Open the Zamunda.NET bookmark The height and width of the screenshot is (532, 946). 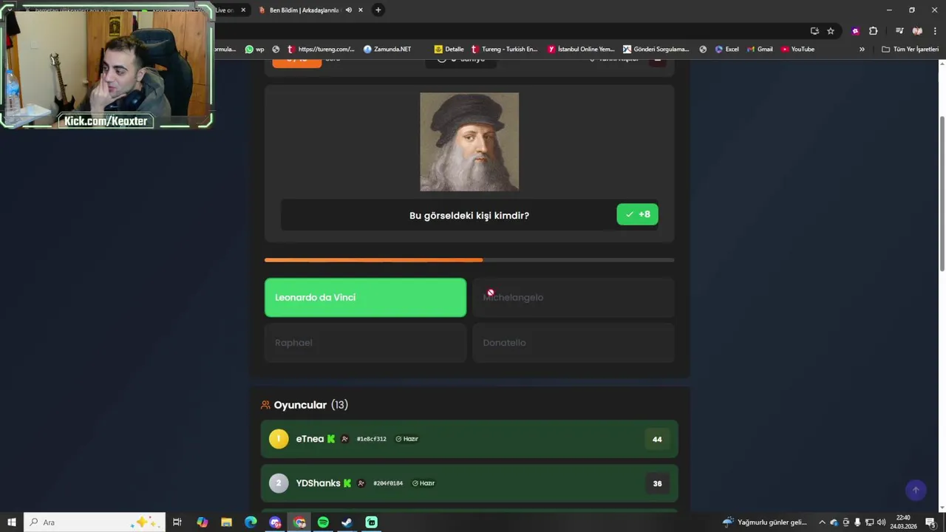[387, 49]
